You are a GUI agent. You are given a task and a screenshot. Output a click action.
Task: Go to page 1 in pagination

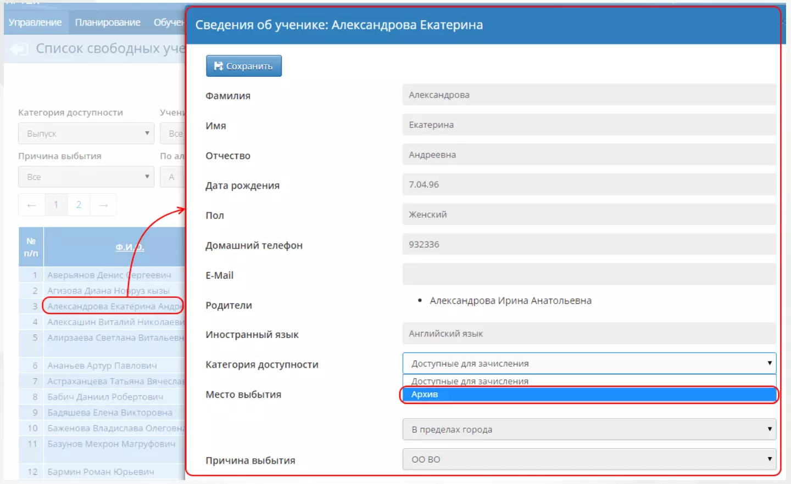point(56,205)
